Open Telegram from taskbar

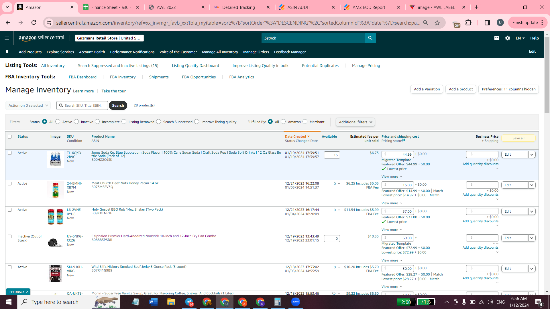[x=189, y=302]
